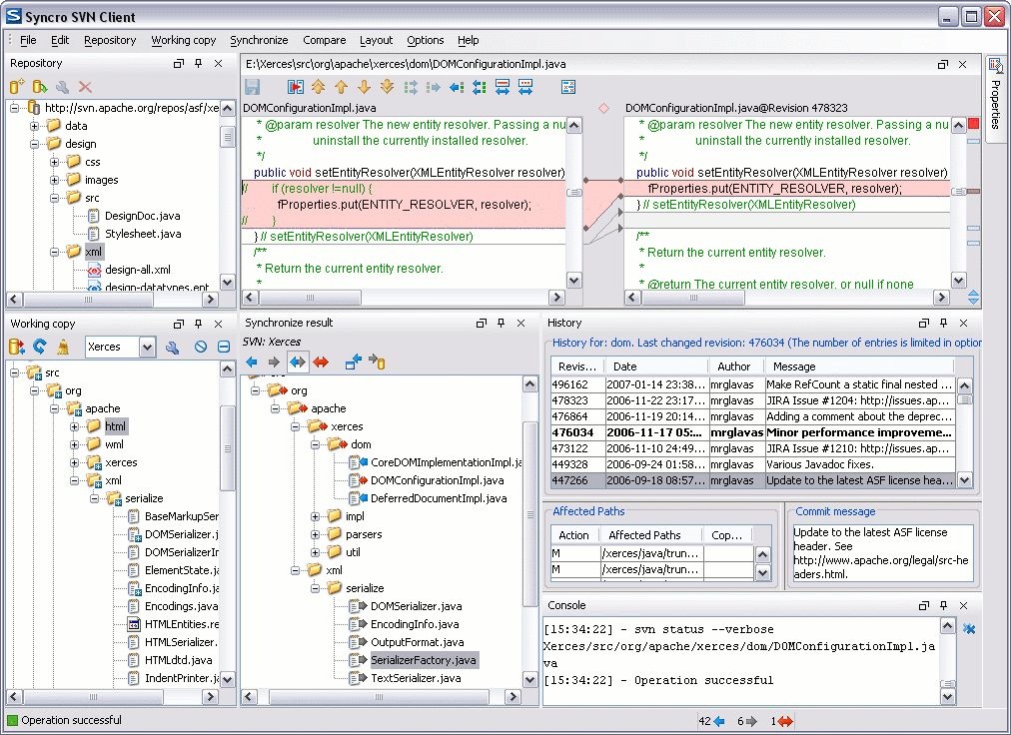Toggle incoming changes filter in Synchronize result
This screenshot has height=735, width=1011.
[252, 362]
